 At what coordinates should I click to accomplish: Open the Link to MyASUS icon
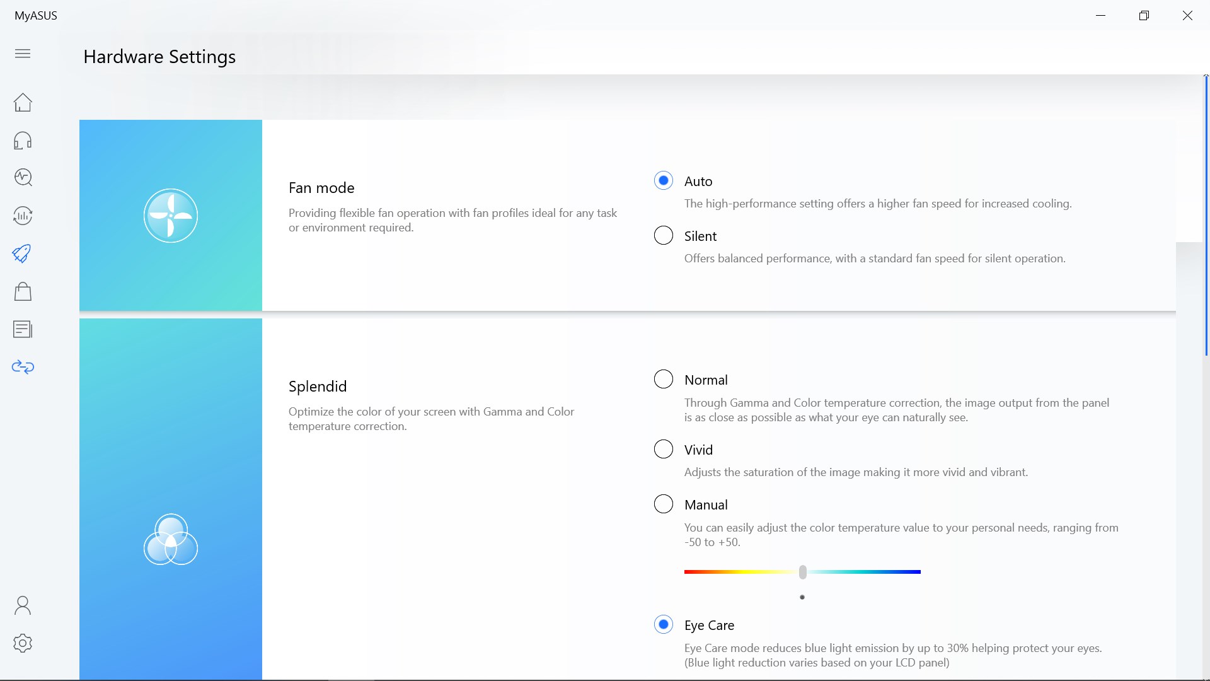23,367
